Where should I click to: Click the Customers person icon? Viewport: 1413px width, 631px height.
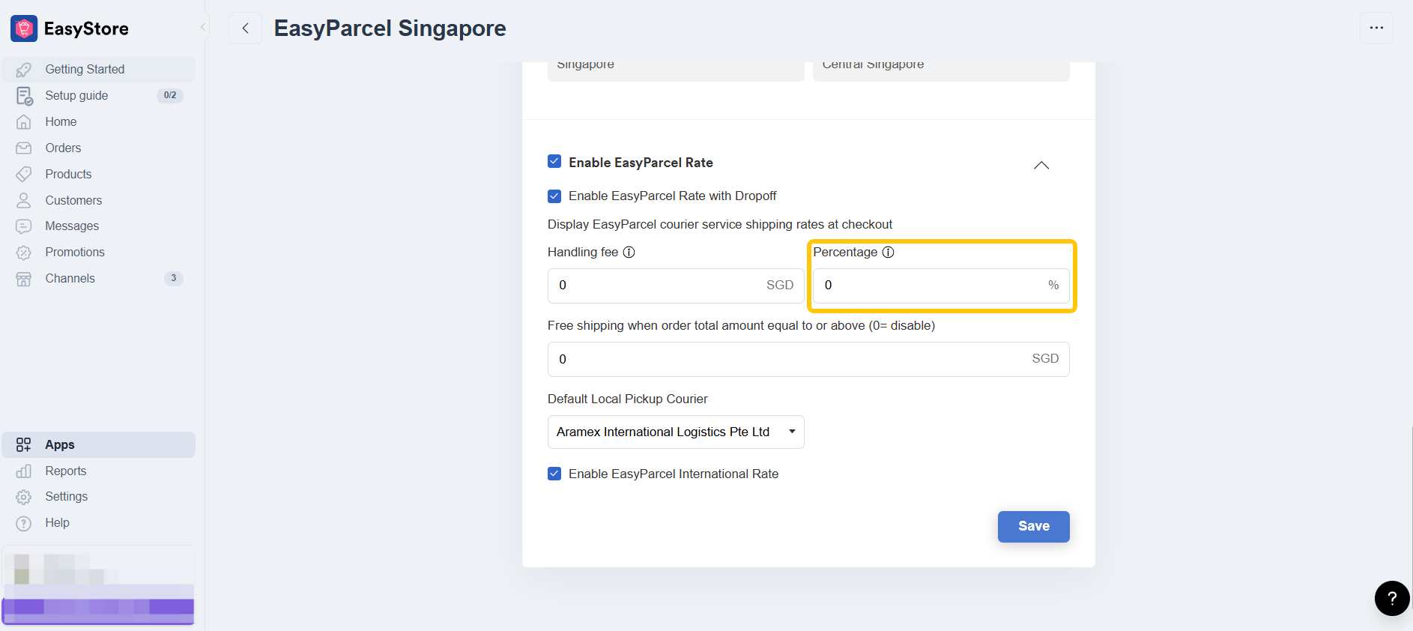24,201
